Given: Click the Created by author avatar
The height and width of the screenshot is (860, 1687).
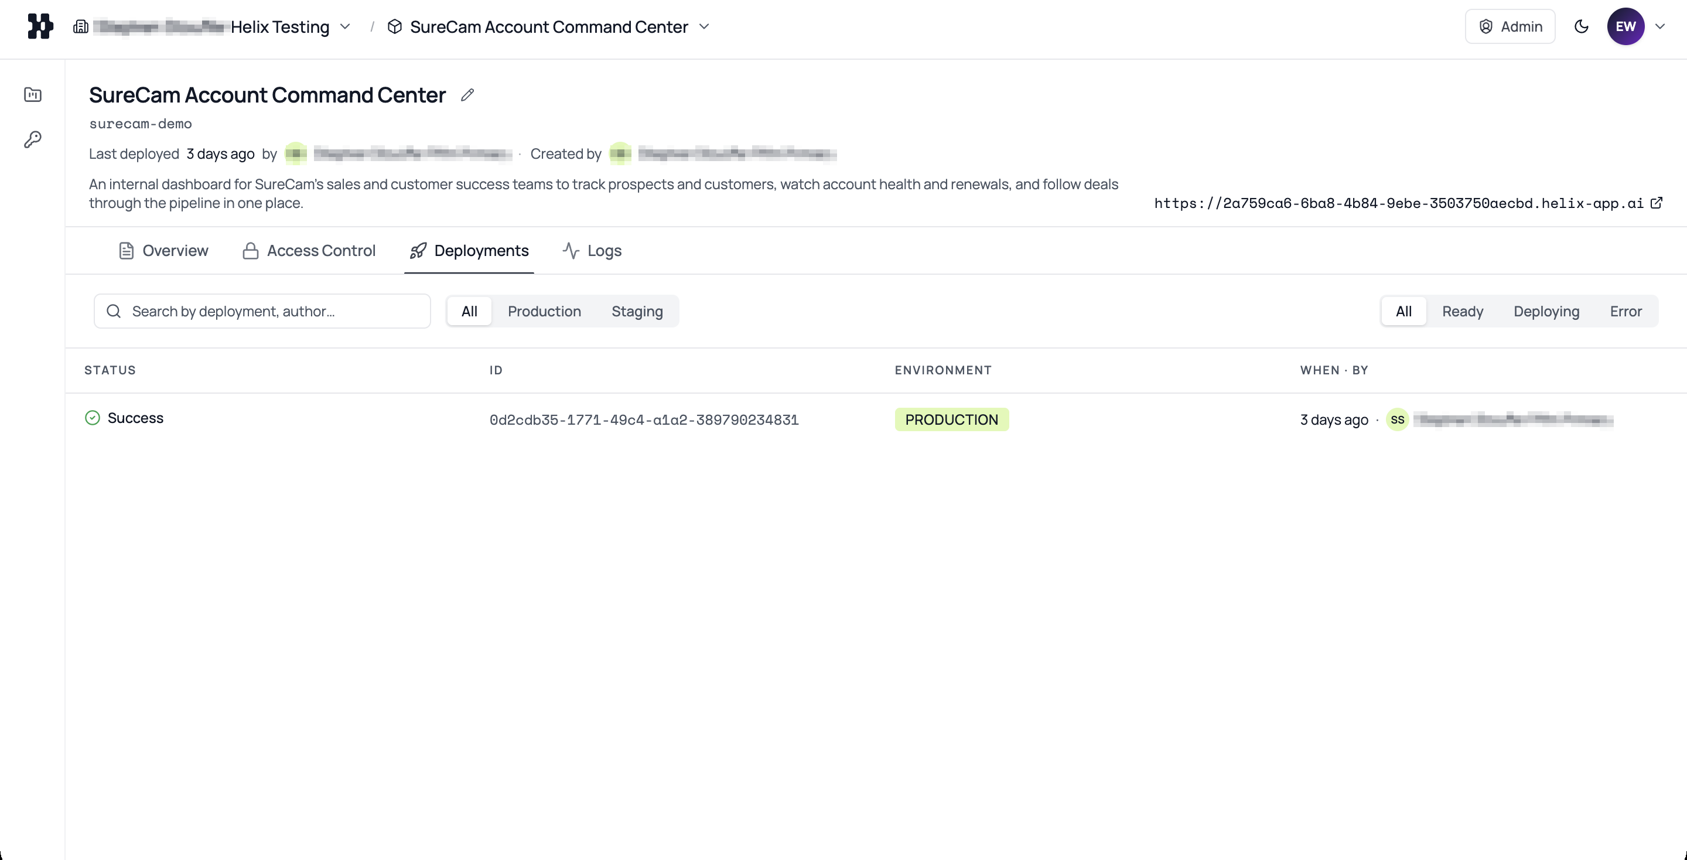Looking at the screenshot, I should 620,154.
